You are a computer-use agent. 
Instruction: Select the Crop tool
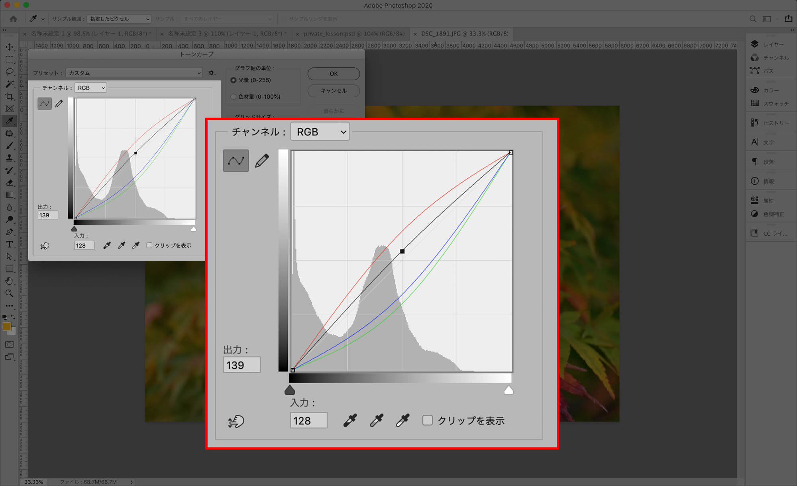pos(10,96)
